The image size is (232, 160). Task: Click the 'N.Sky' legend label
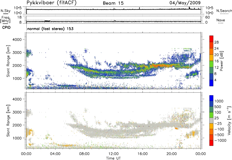tap(6, 11)
